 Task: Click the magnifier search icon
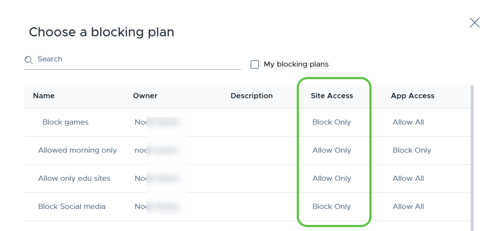[x=29, y=60]
